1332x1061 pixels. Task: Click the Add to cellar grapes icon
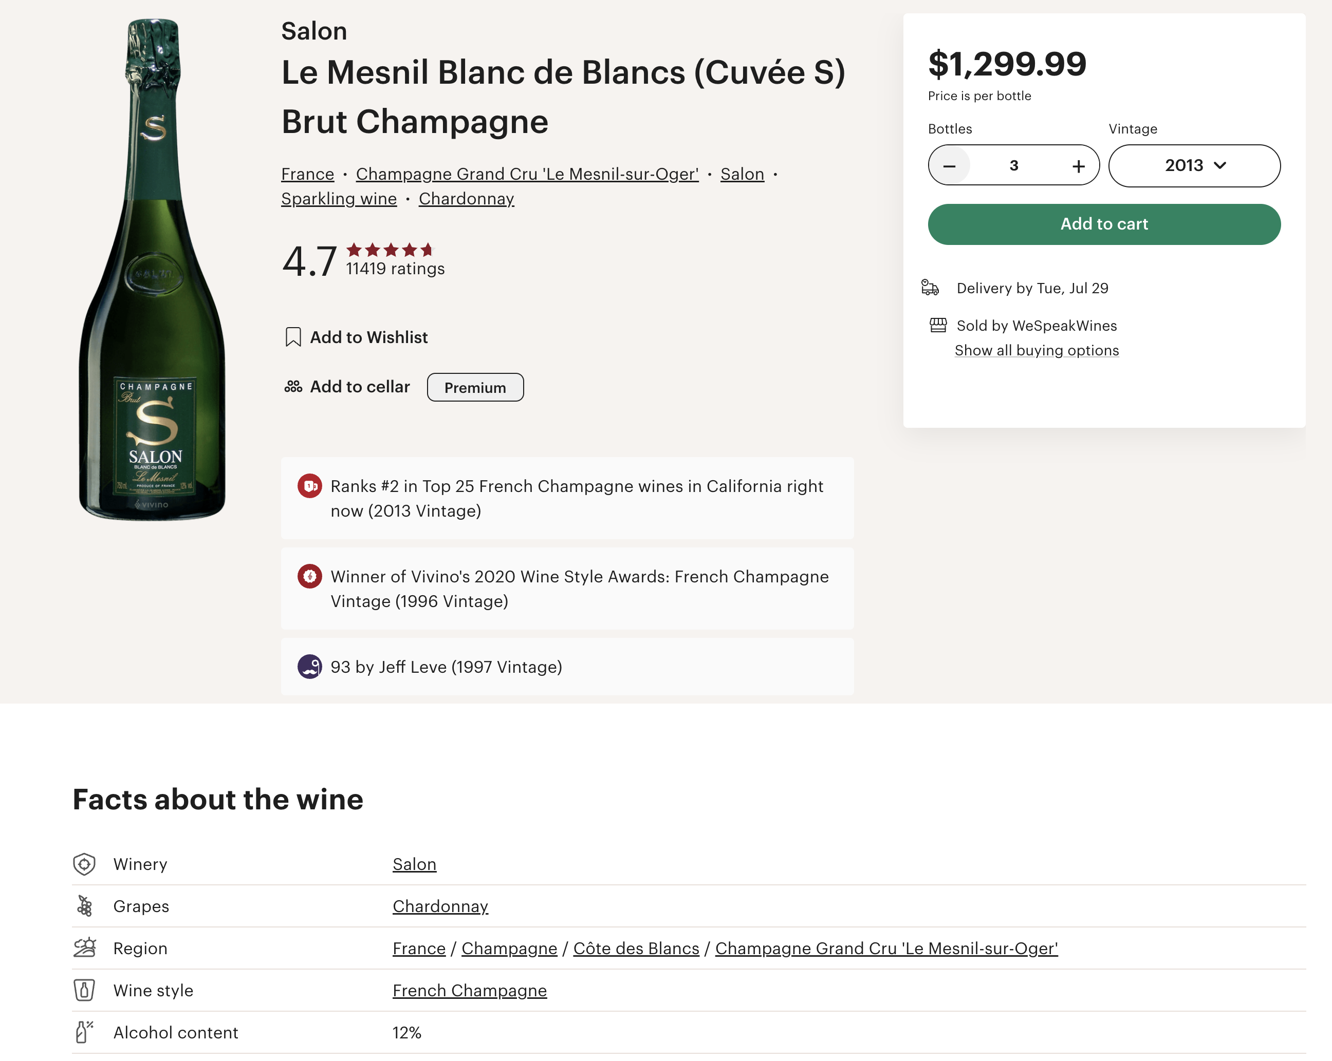click(293, 387)
